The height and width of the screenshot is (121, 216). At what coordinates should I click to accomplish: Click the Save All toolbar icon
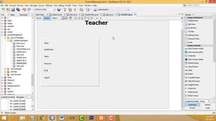pyautogui.click(x=18, y=9)
